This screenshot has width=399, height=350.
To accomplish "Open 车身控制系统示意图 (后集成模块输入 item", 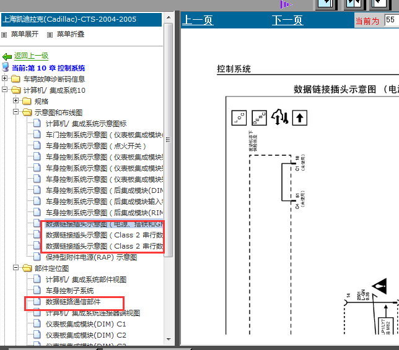I will [x=104, y=202].
